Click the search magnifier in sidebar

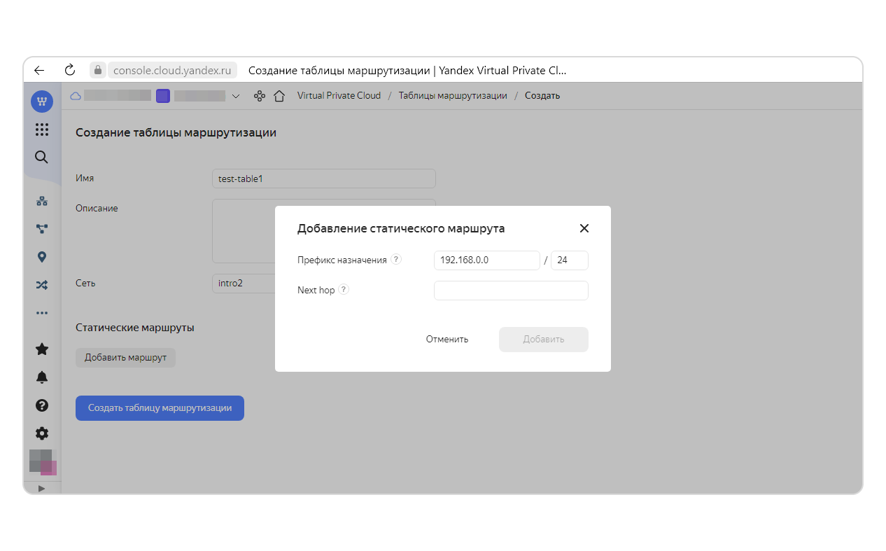coord(42,158)
